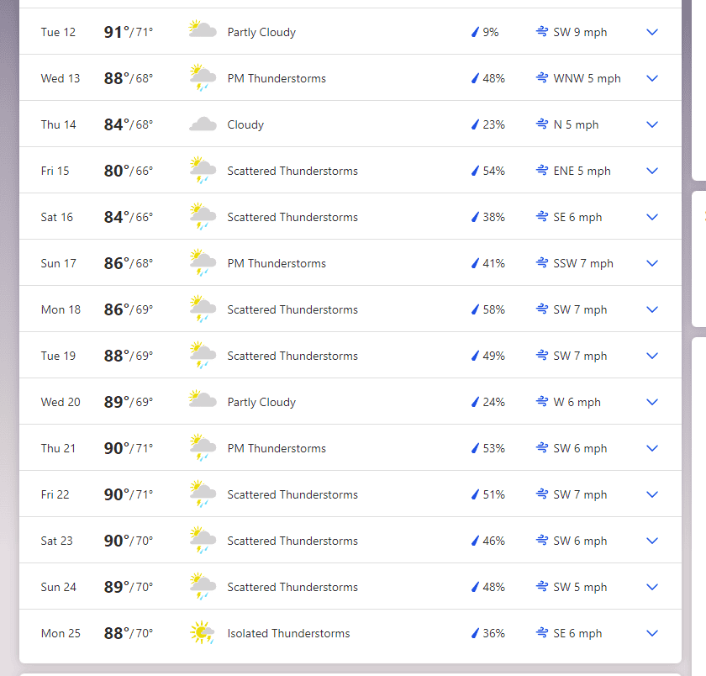
Task: Expand the Tue 12 forecast details
Action: [652, 32]
